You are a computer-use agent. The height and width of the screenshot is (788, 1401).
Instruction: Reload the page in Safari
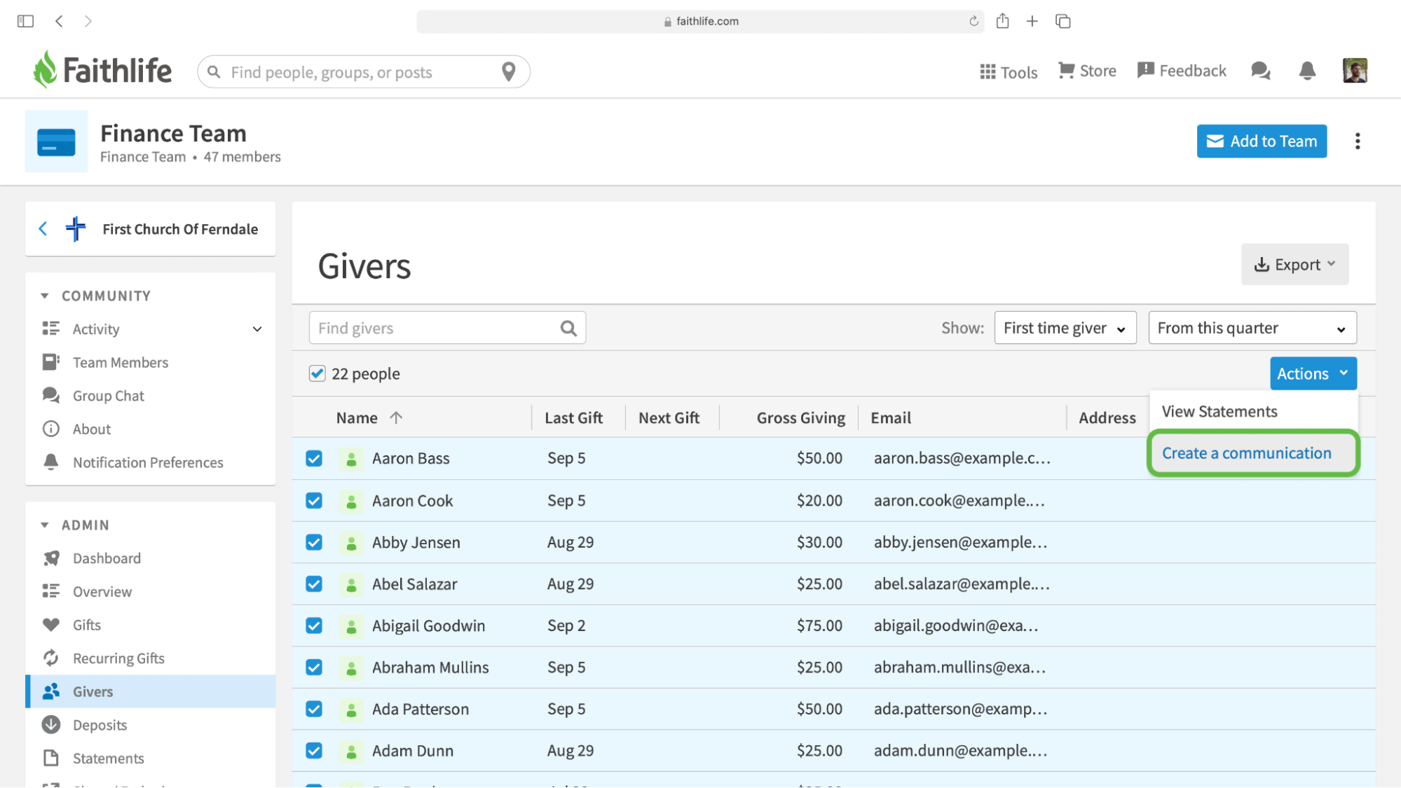click(973, 21)
